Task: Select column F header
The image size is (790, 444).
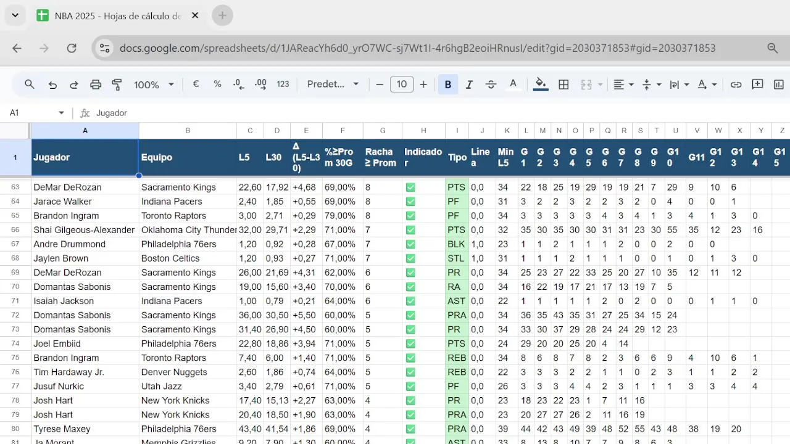Action: pyautogui.click(x=343, y=130)
